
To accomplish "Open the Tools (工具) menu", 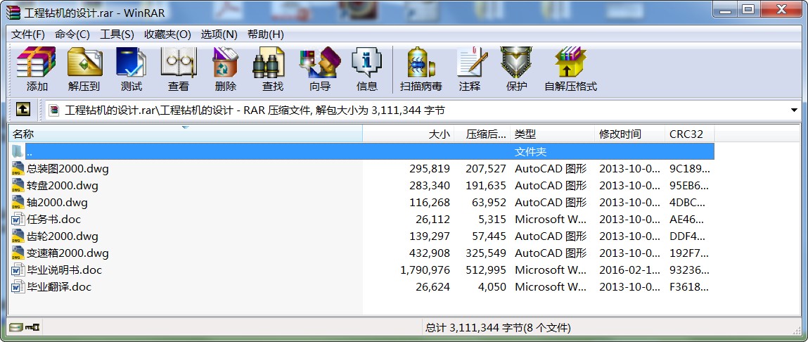I will (117, 34).
